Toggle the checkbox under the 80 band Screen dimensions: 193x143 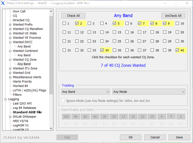pyautogui.click(x=76, y=123)
